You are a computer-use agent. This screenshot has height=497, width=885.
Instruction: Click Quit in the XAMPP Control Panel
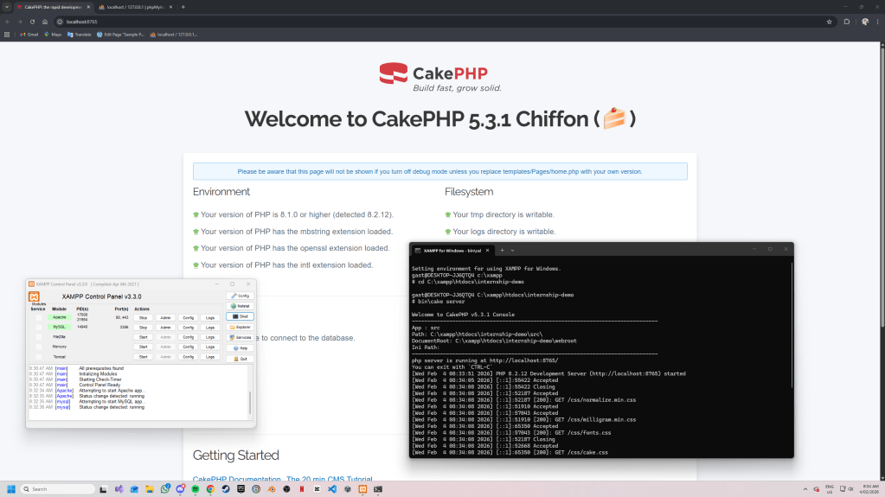240,359
